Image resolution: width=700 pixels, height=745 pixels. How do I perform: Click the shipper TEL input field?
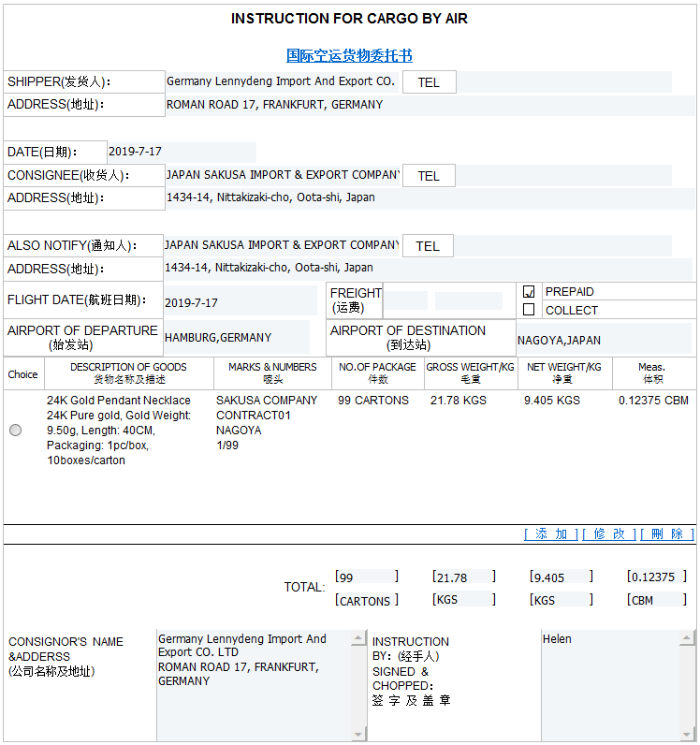click(x=563, y=82)
